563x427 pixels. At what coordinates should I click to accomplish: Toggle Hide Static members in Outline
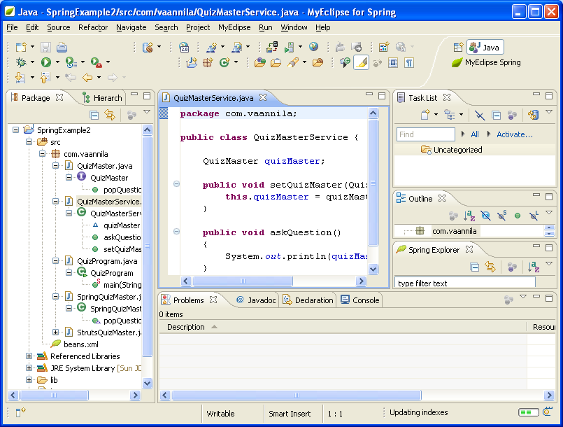(502, 216)
